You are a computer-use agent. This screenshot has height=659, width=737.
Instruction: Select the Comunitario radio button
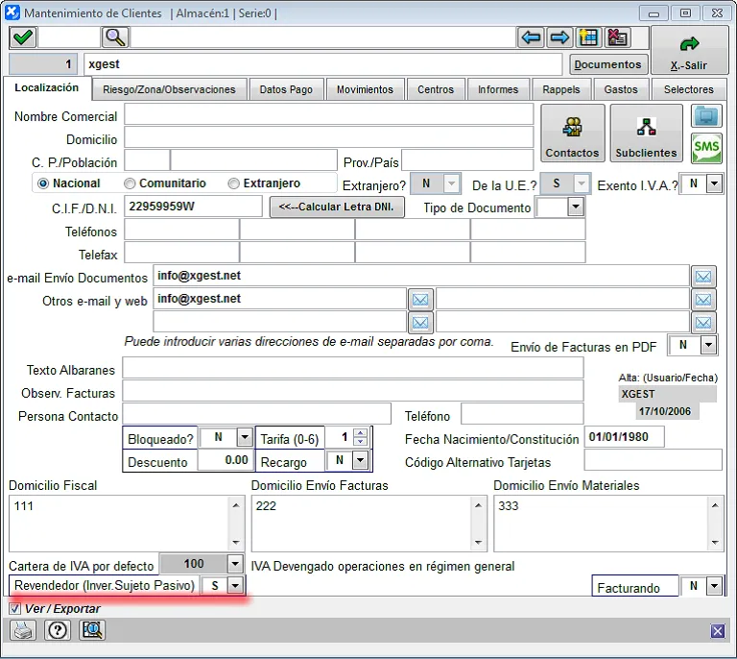130,183
